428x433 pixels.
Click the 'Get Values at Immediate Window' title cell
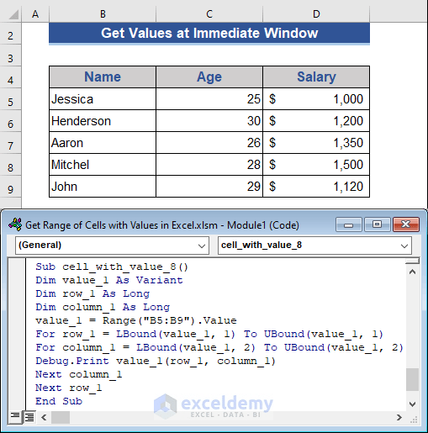(x=209, y=33)
